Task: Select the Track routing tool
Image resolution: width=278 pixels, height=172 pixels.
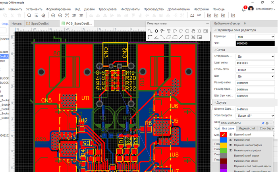Action: coord(150,31)
